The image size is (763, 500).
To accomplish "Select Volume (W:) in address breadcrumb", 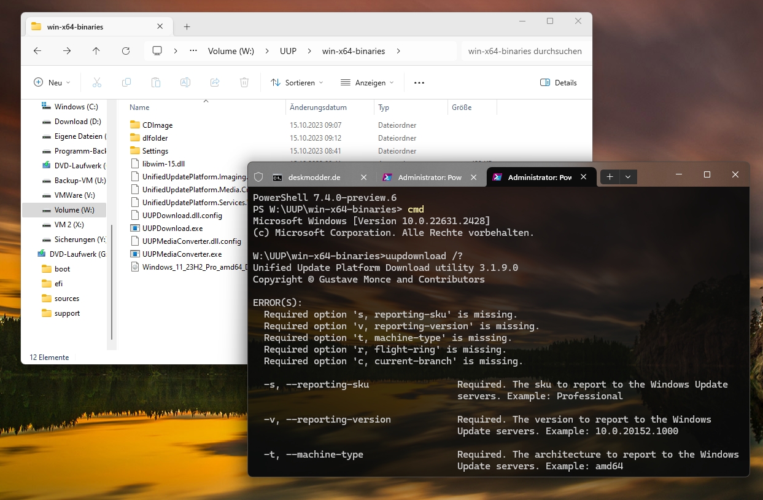I will point(231,51).
